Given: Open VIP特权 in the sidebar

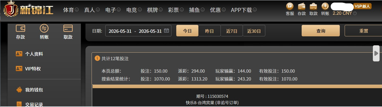Looking at the screenshot, I should (x=33, y=69).
